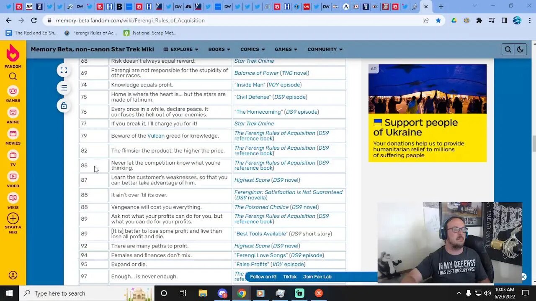Click Follow on IG button
The width and height of the screenshot is (536, 301).
tap(263, 277)
